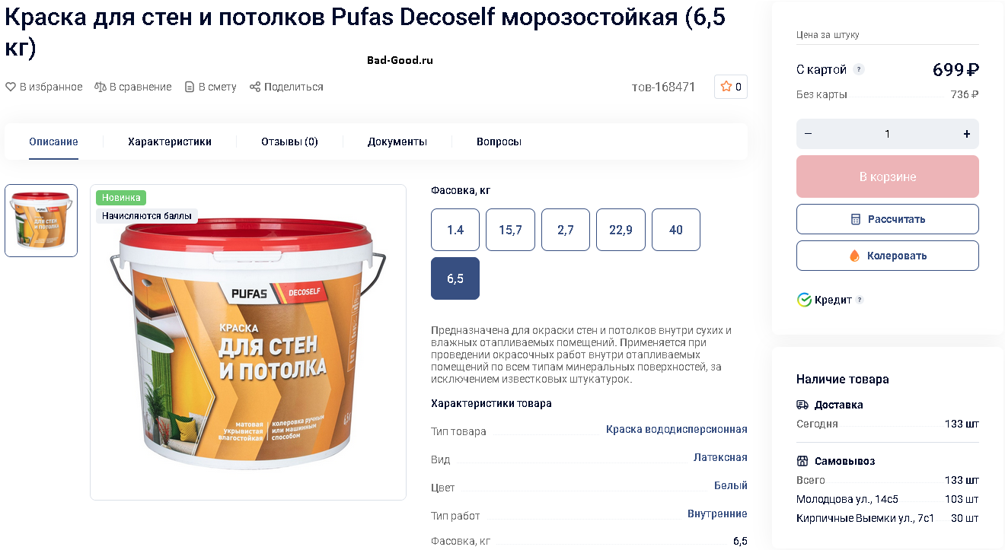The width and height of the screenshot is (1005, 550).
Task: Select the 1.4 kg packaging option
Action: (455, 230)
